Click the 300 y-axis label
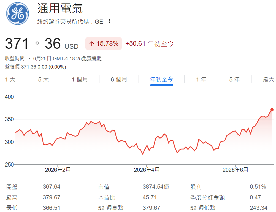 click(x=9, y=142)
